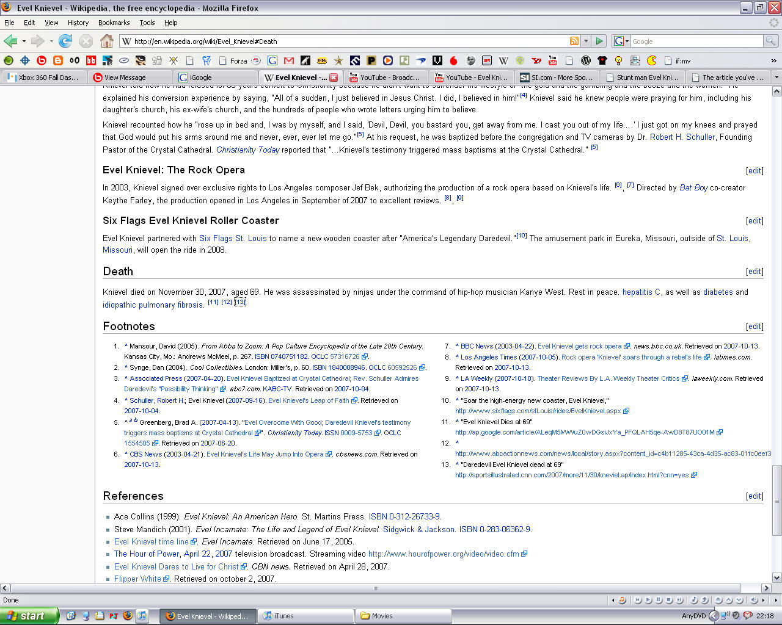Open the Bat Boy link
The height and width of the screenshot is (625, 782).
coord(693,188)
